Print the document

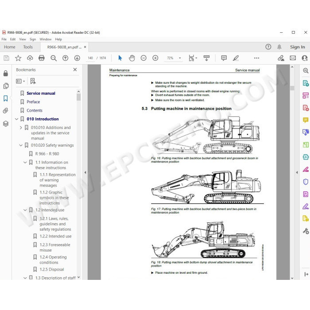pos(42,58)
